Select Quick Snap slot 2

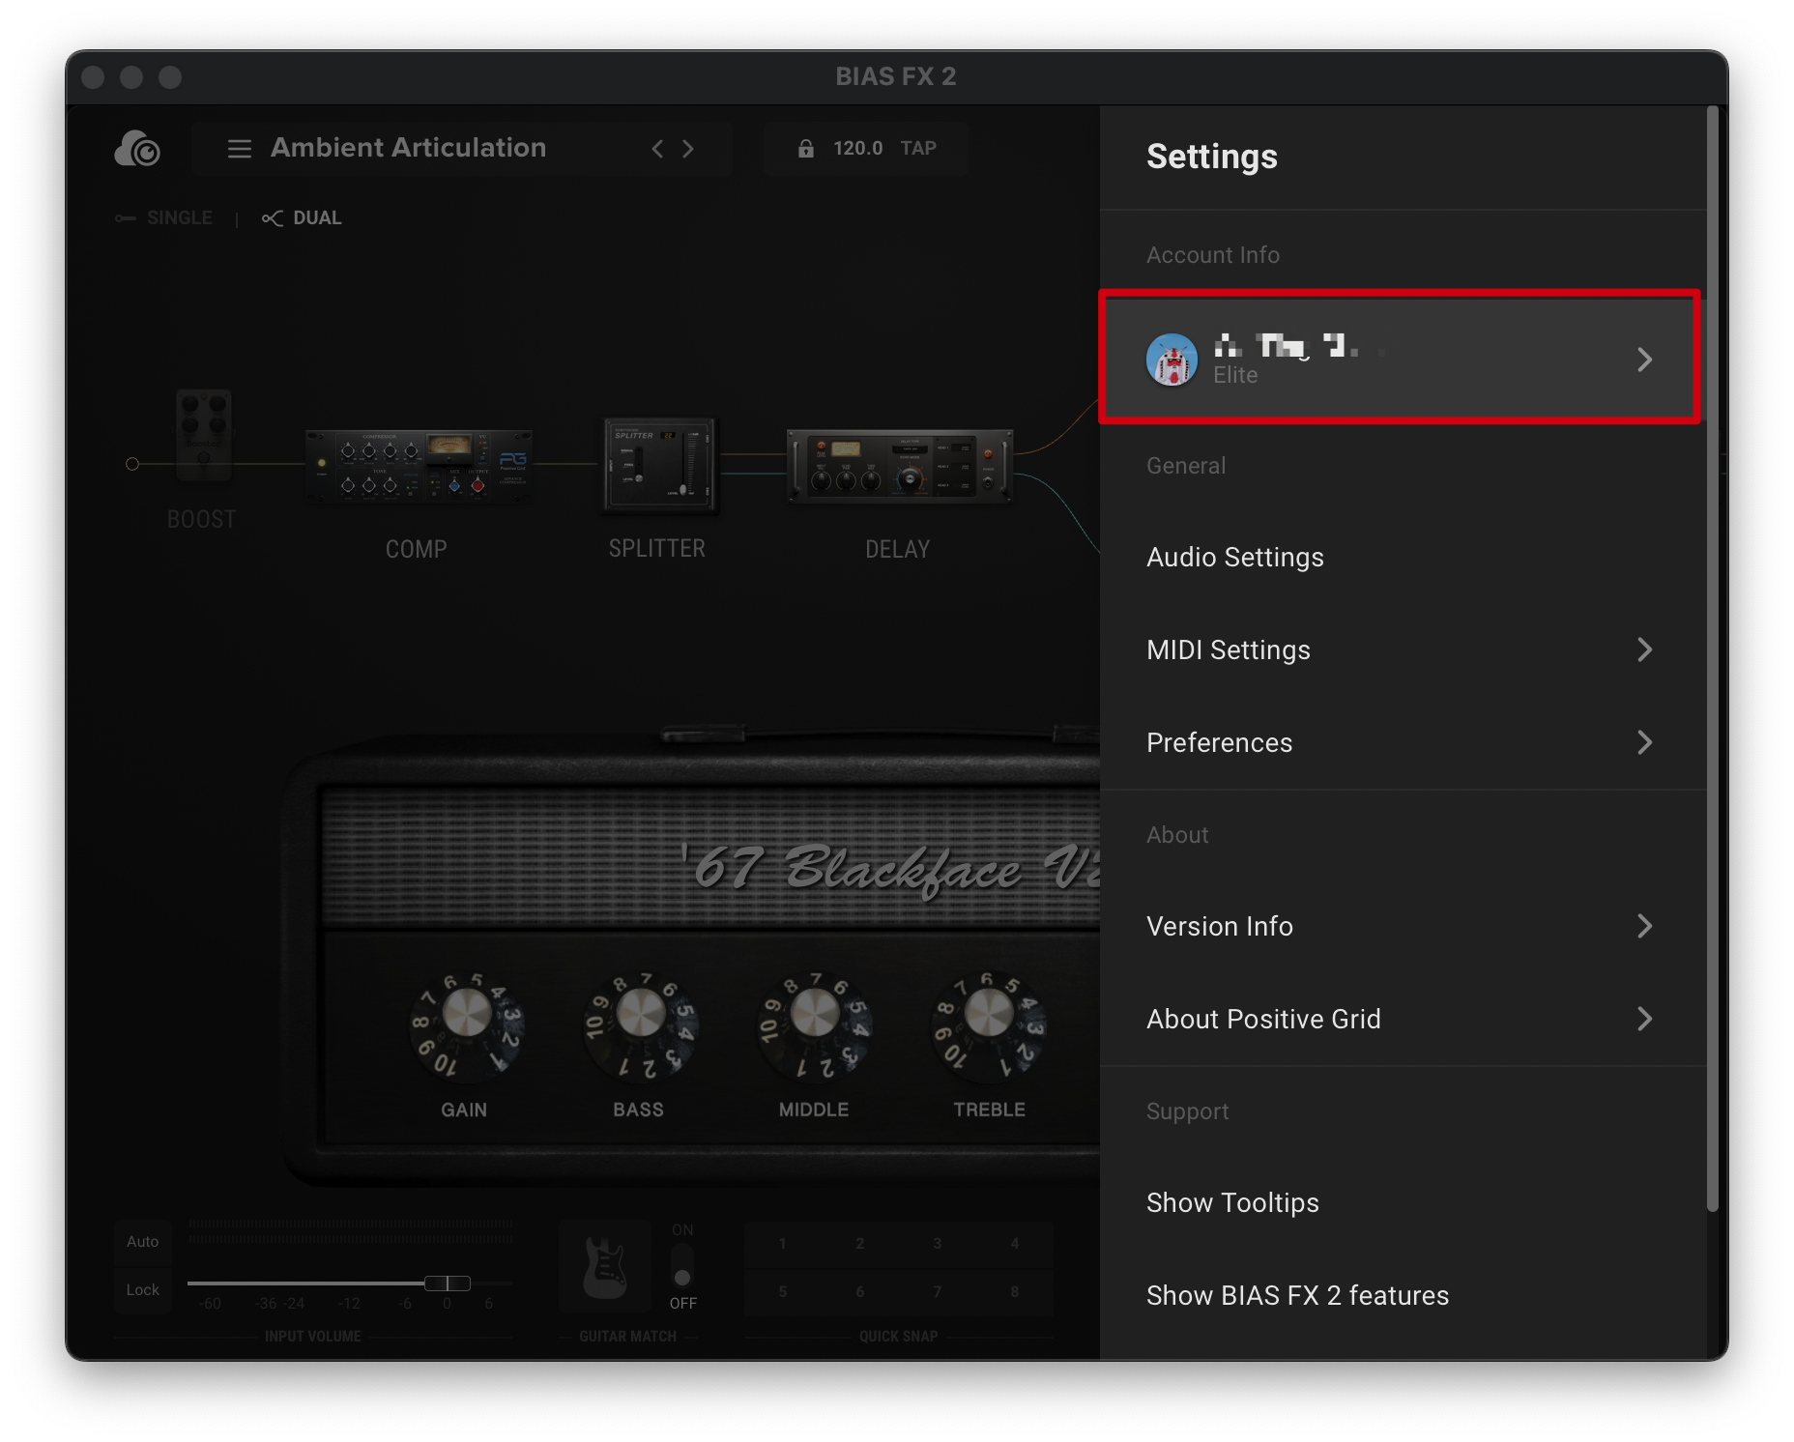(860, 1244)
